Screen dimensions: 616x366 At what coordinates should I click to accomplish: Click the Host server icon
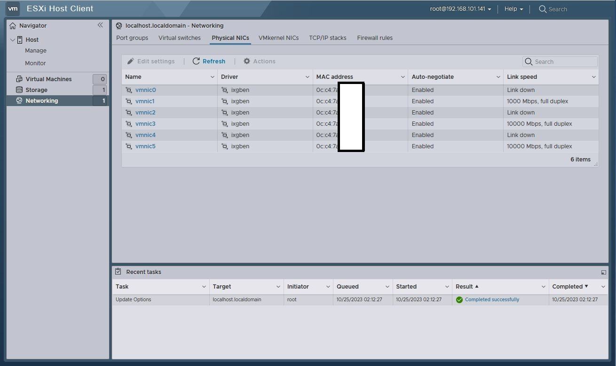coord(20,40)
